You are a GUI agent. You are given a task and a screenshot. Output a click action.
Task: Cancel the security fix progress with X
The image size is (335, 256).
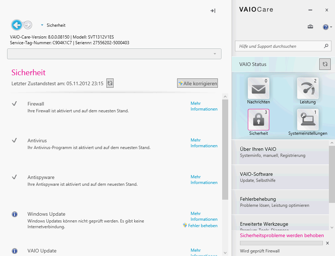click(x=327, y=243)
